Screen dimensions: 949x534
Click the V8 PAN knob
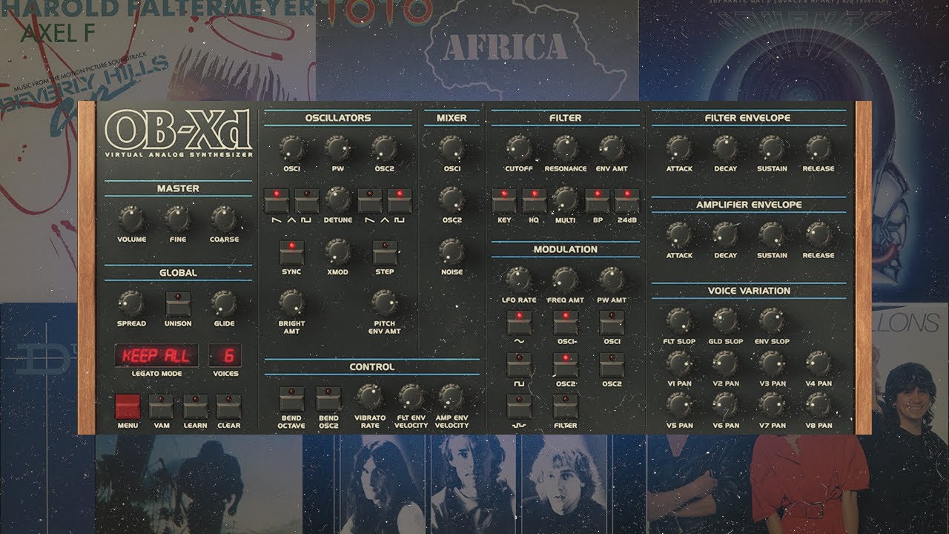819,406
